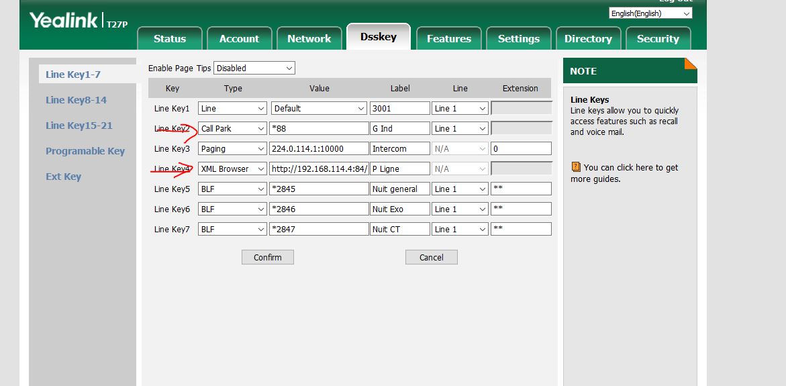Click the Label field containing Intercom
The width and height of the screenshot is (786, 386).
(x=399, y=148)
